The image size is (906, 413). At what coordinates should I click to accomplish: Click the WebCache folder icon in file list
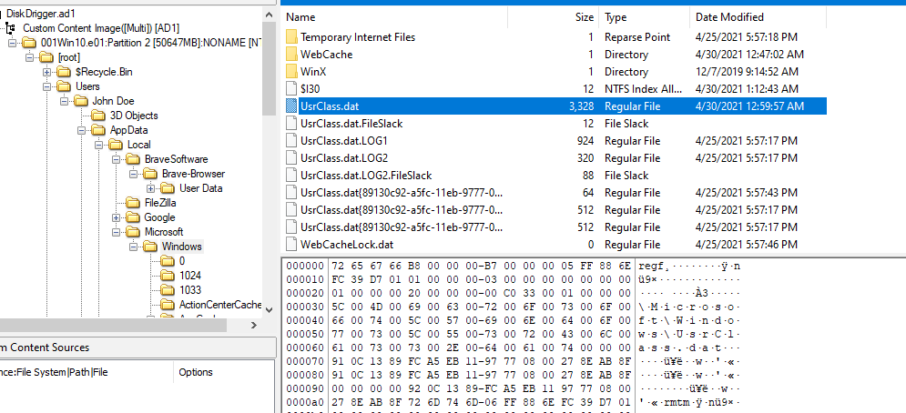pos(292,55)
